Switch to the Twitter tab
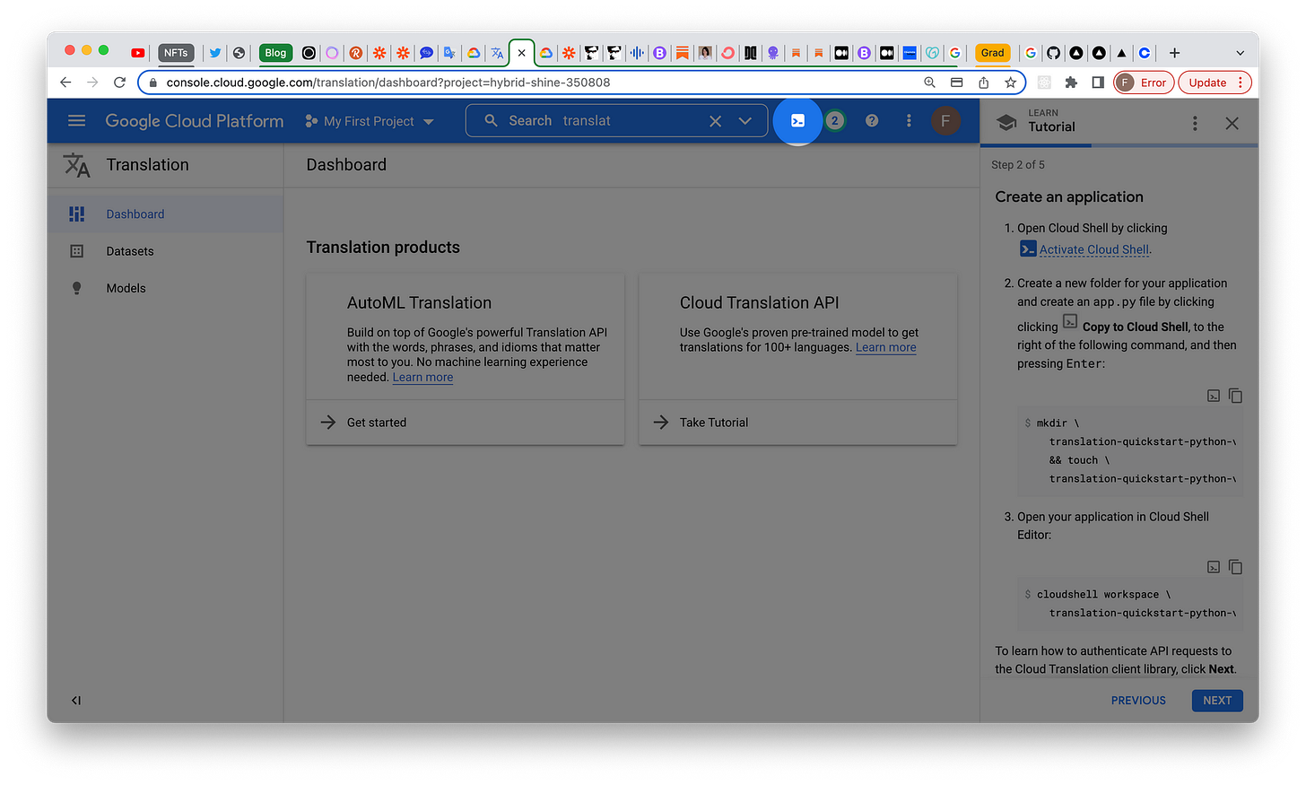This screenshot has height=785, width=1306. point(215,53)
